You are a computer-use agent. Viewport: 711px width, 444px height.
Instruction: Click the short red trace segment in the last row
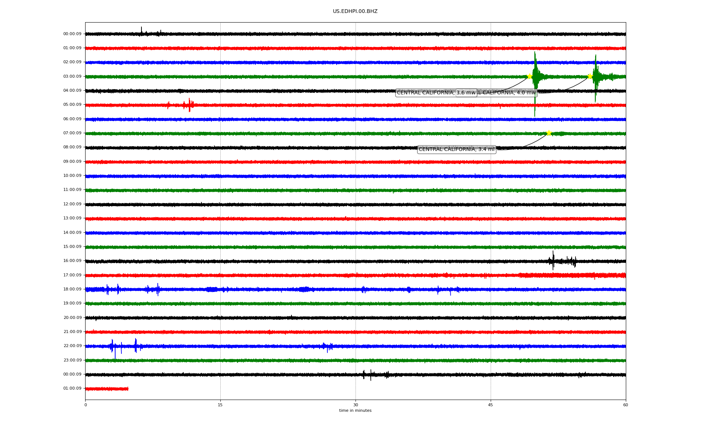coord(107,389)
